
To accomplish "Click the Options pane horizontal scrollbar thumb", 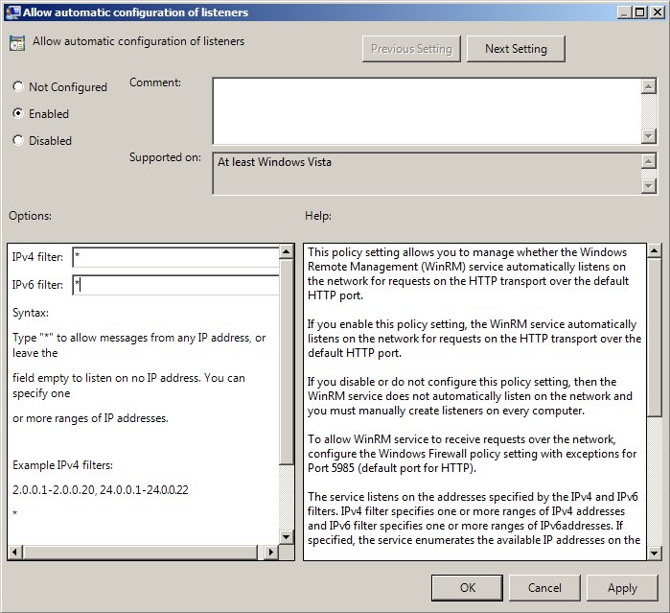I will coord(141,552).
